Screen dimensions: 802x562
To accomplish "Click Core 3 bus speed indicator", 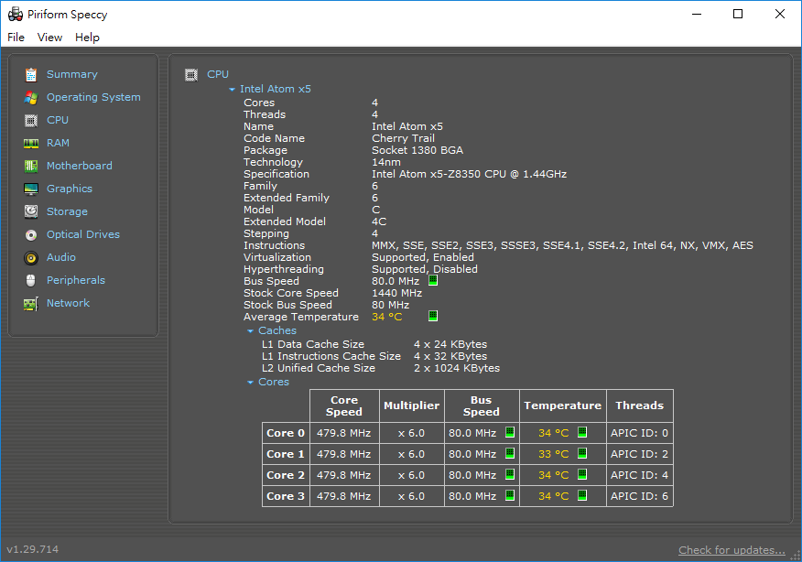I will [510, 496].
